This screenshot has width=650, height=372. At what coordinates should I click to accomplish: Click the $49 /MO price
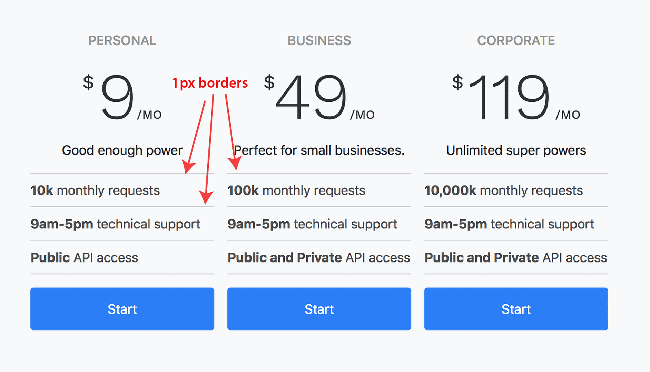[319, 97]
